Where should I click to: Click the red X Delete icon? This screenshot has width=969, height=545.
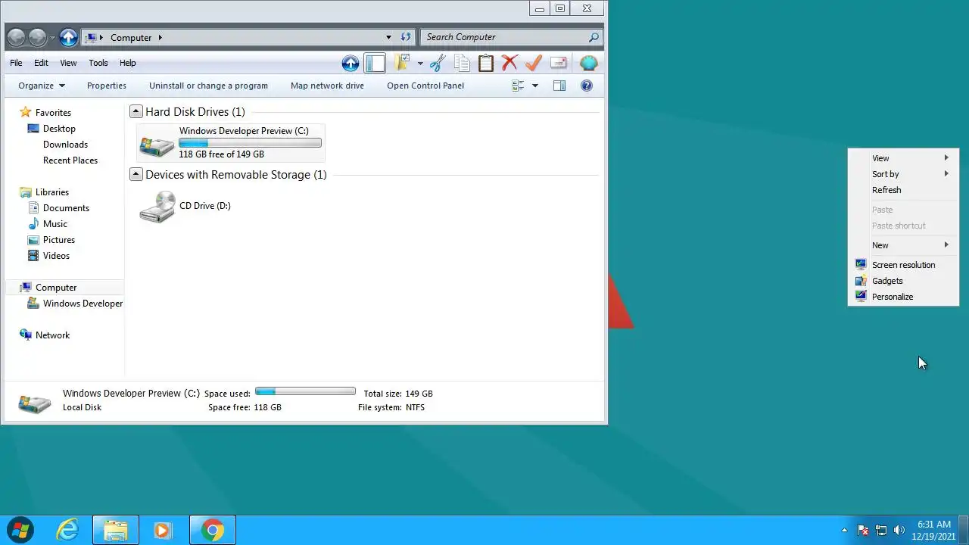click(509, 64)
